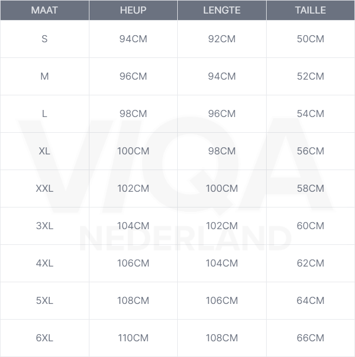Select the size S cell

point(44,39)
